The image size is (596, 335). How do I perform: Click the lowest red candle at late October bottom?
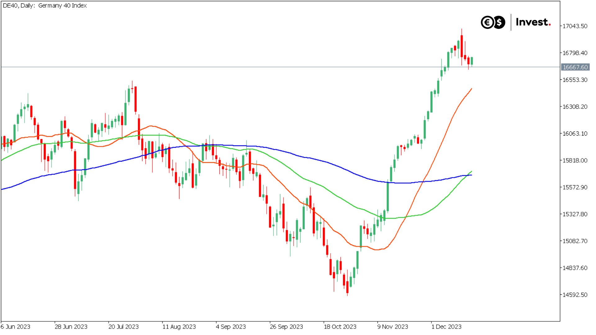(347, 287)
